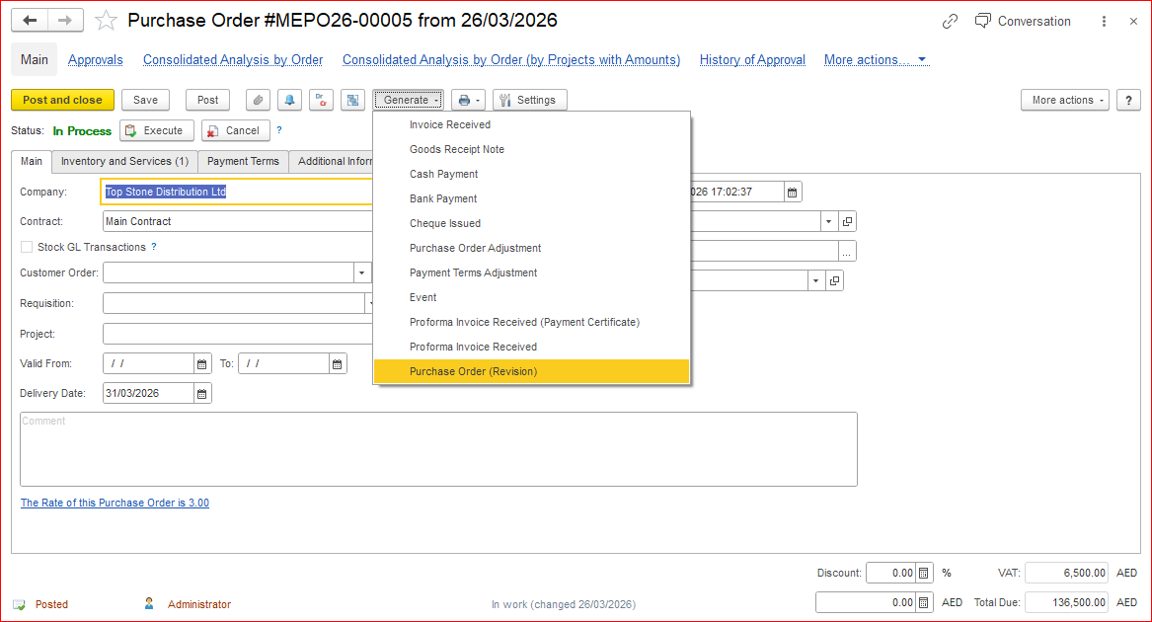Choose Goods Receipt Note in Generate menu
The width and height of the screenshot is (1152, 622).
click(457, 149)
